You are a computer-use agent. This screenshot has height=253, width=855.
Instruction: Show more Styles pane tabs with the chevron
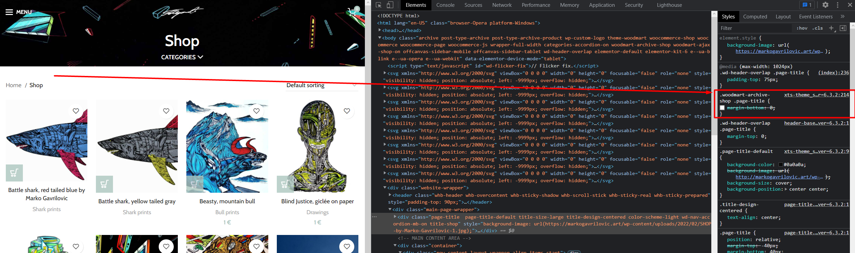[842, 16]
